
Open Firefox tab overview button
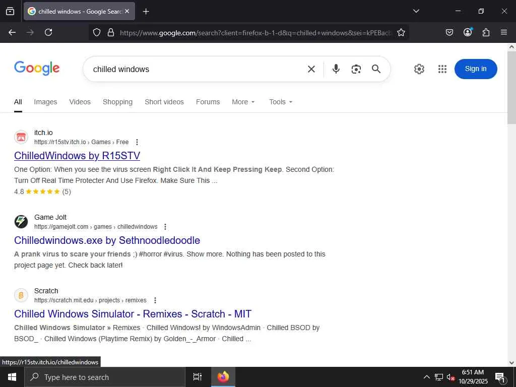[10, 11]
